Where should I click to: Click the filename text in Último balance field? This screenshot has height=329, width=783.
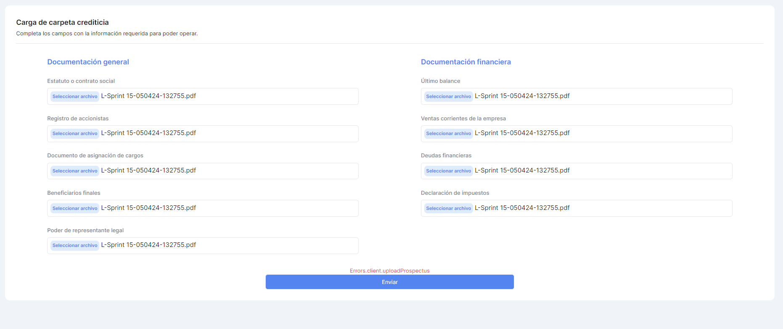tap(522, 96)
